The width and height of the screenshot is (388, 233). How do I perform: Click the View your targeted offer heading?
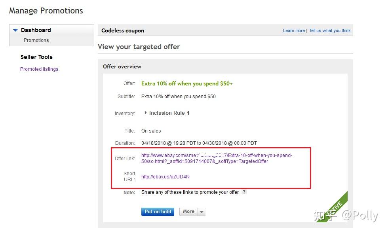139,47
